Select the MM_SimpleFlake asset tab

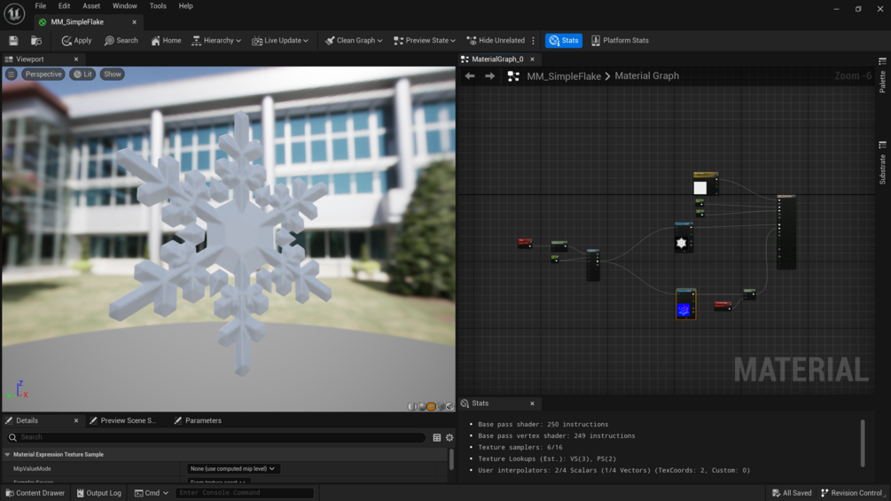[x=77, y=21]
